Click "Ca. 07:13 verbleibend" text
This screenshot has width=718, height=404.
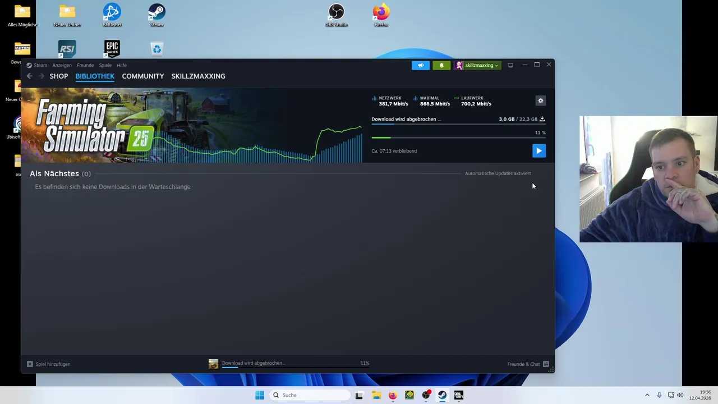pyautogui.click(x=394, y=151)
